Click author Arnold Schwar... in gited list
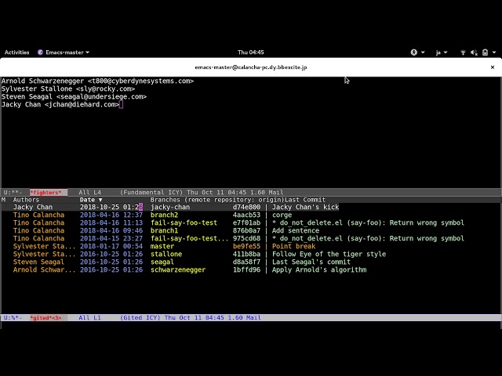Image resolution: width=502 pixels, height=376 pixels. (44, 269)
